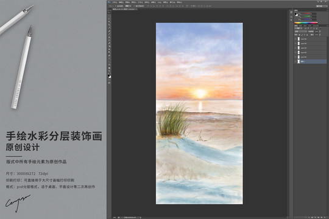The height and width of the screenshot is (219, 329).
Task: Select the Eraser tool
Action: coord(109,43)
